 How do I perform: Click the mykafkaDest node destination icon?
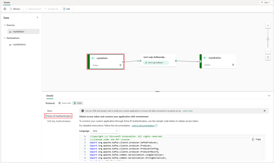tap(205, 58)
